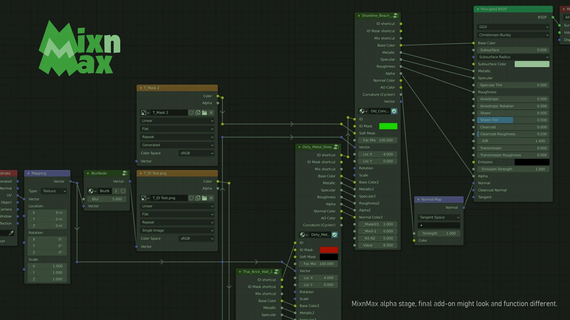Click the copy icon on BlurNode header
This screenshot has width=570, height=320.
tap(124, 173)
